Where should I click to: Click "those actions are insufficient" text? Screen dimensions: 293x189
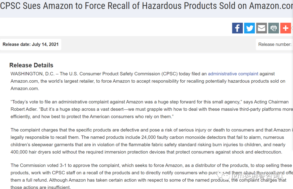[41, 187]
